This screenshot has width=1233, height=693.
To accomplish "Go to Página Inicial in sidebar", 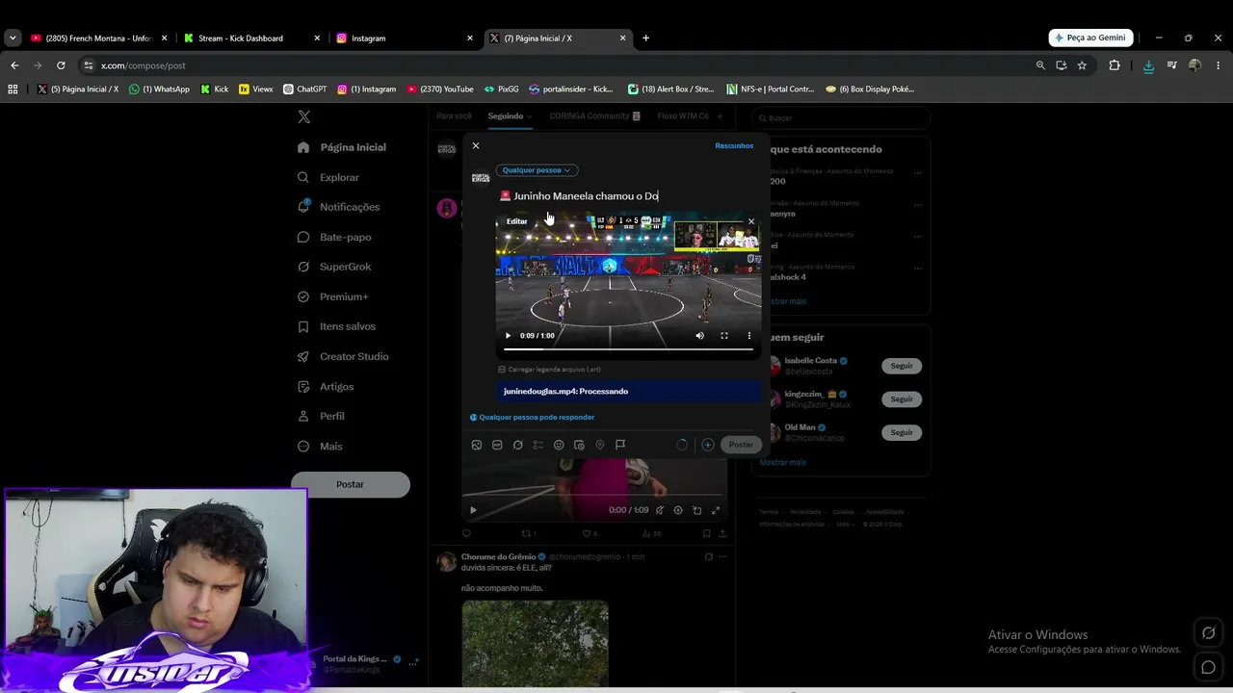I will click(342, 147).
